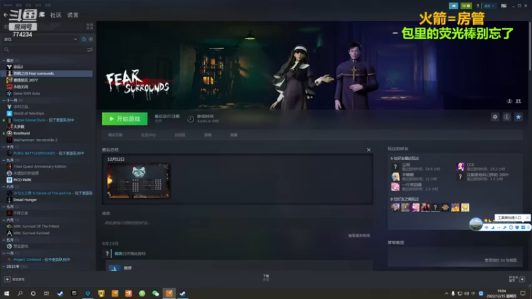Click the back arrow in Steam header
Image resolution: width=532 pixels, height=299 pixels.
(5, 15)
